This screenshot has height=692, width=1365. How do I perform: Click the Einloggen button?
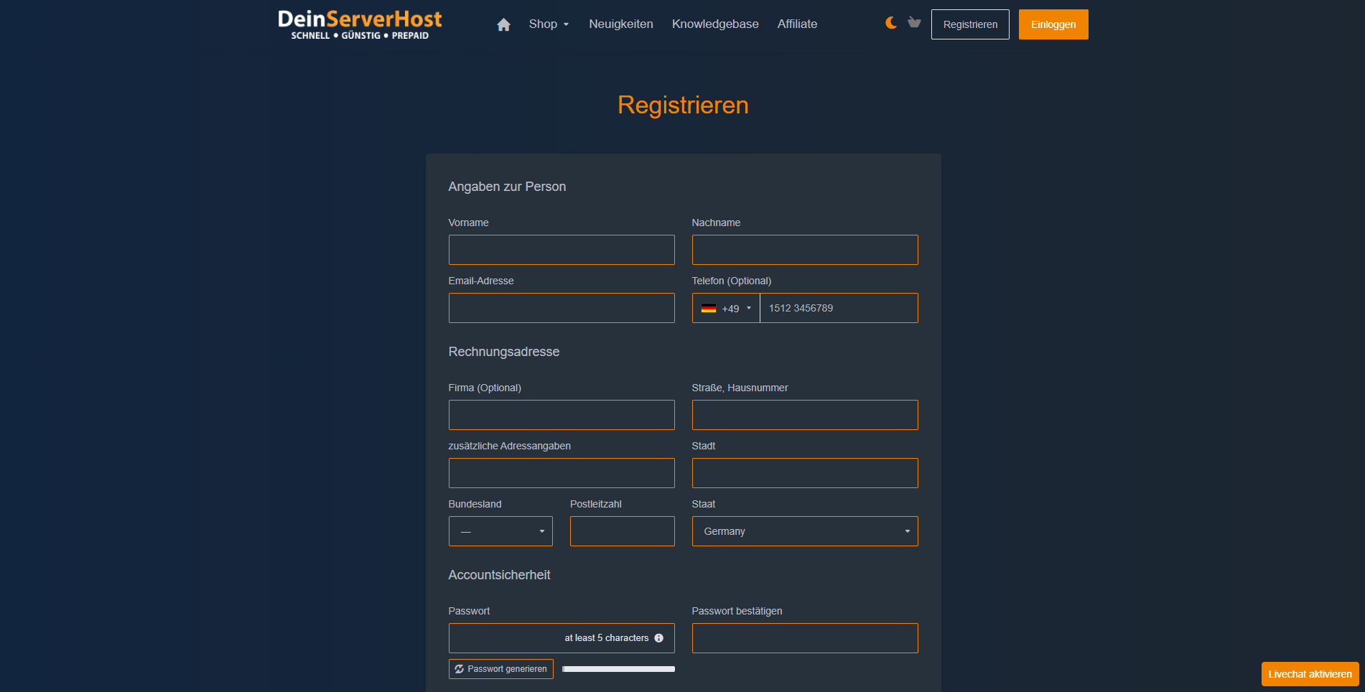tap(1053, 24)
